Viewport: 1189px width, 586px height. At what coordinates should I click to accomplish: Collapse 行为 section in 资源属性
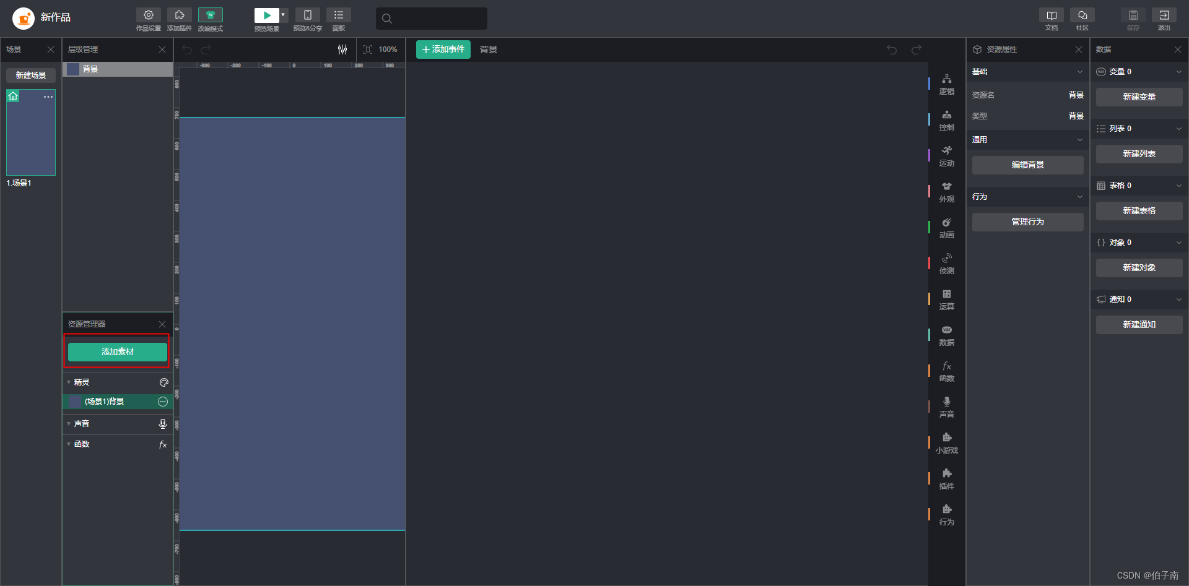1080,197
